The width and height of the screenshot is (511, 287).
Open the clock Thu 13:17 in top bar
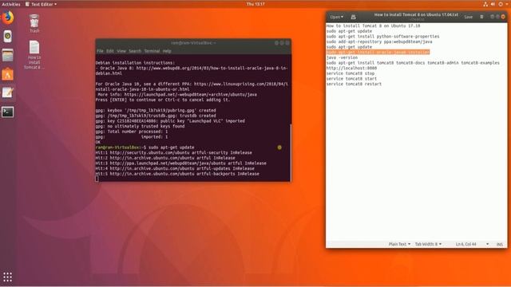coord(255,4)
